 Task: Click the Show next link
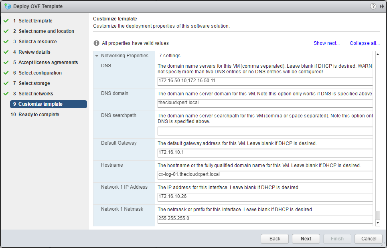coord(326,43)
